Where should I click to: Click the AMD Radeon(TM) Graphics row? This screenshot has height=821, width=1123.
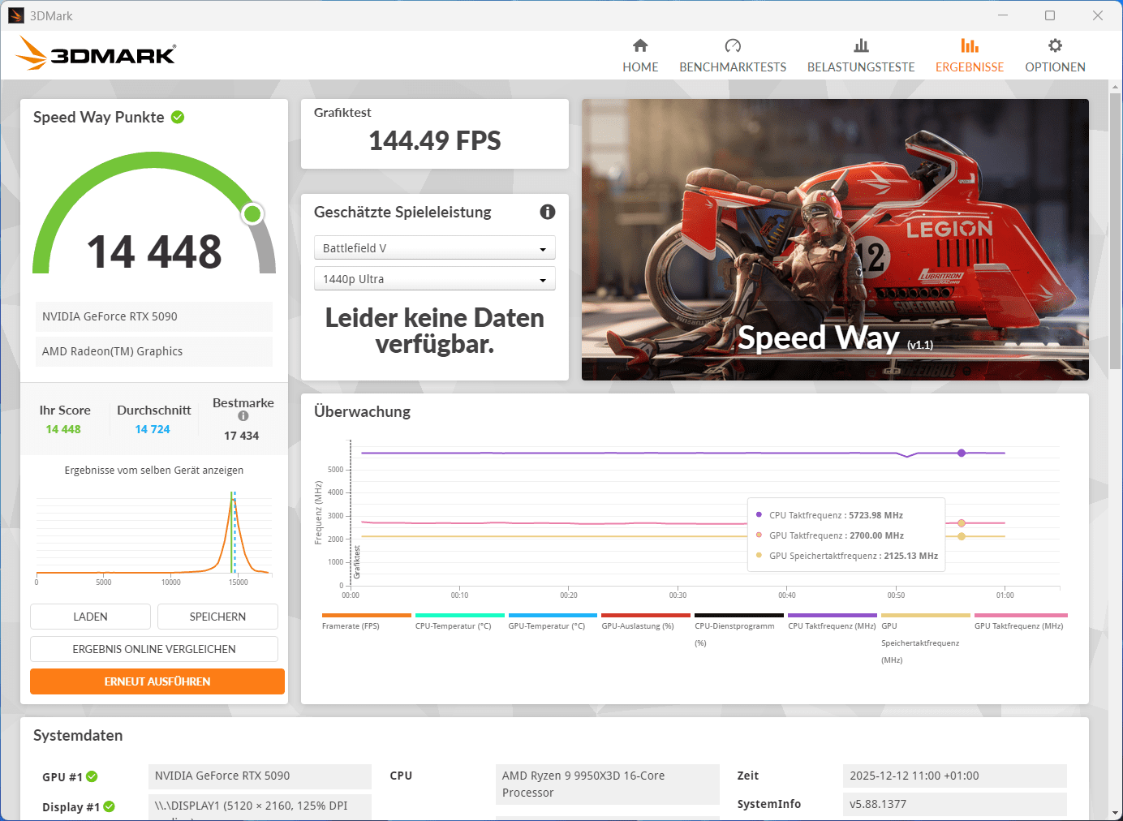(154, 351)
